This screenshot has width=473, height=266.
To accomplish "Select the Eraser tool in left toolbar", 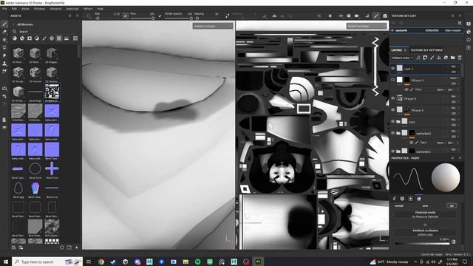I will pos(4,32).
